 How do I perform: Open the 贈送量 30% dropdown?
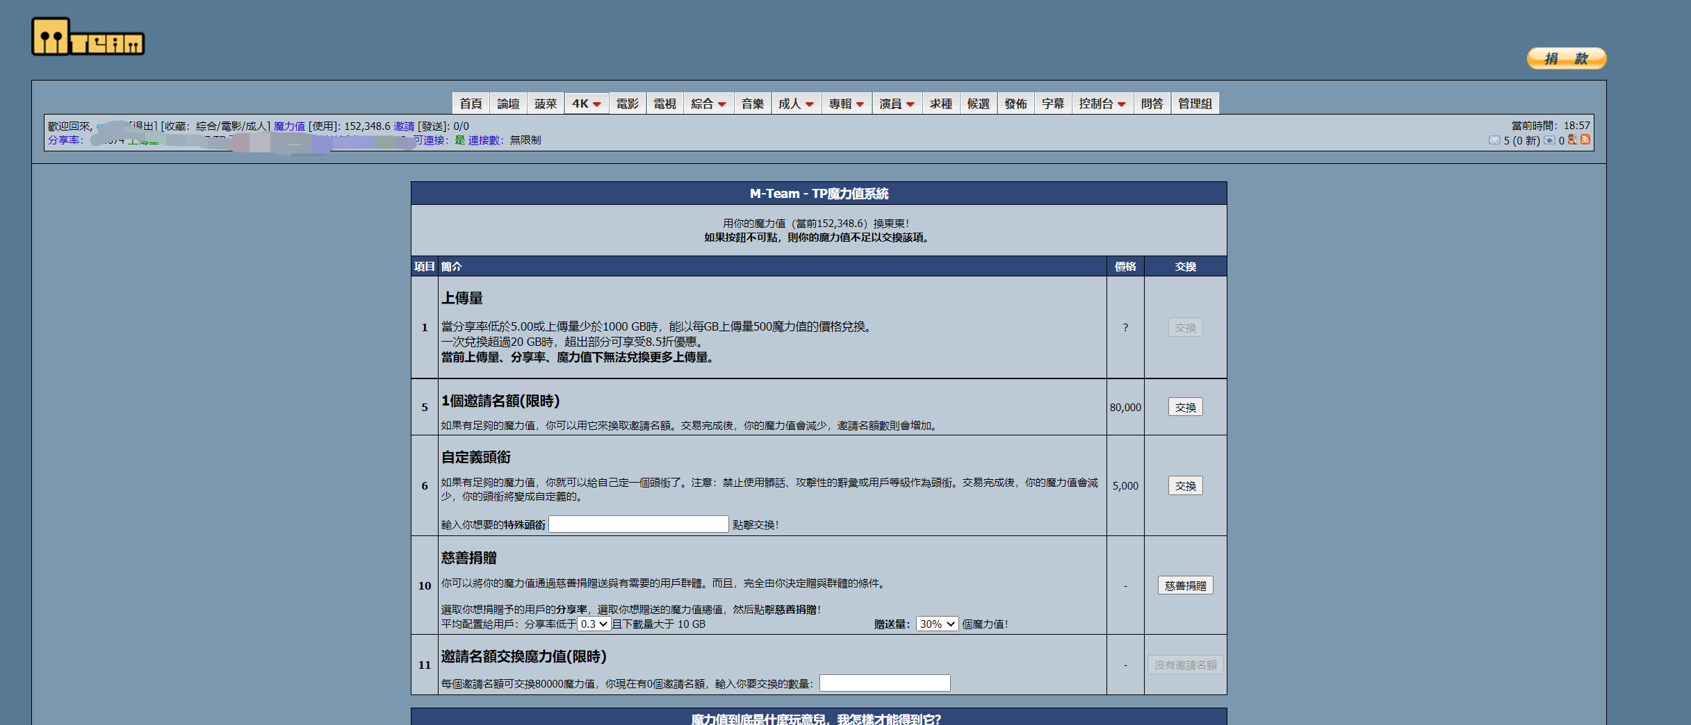point(938,624)
